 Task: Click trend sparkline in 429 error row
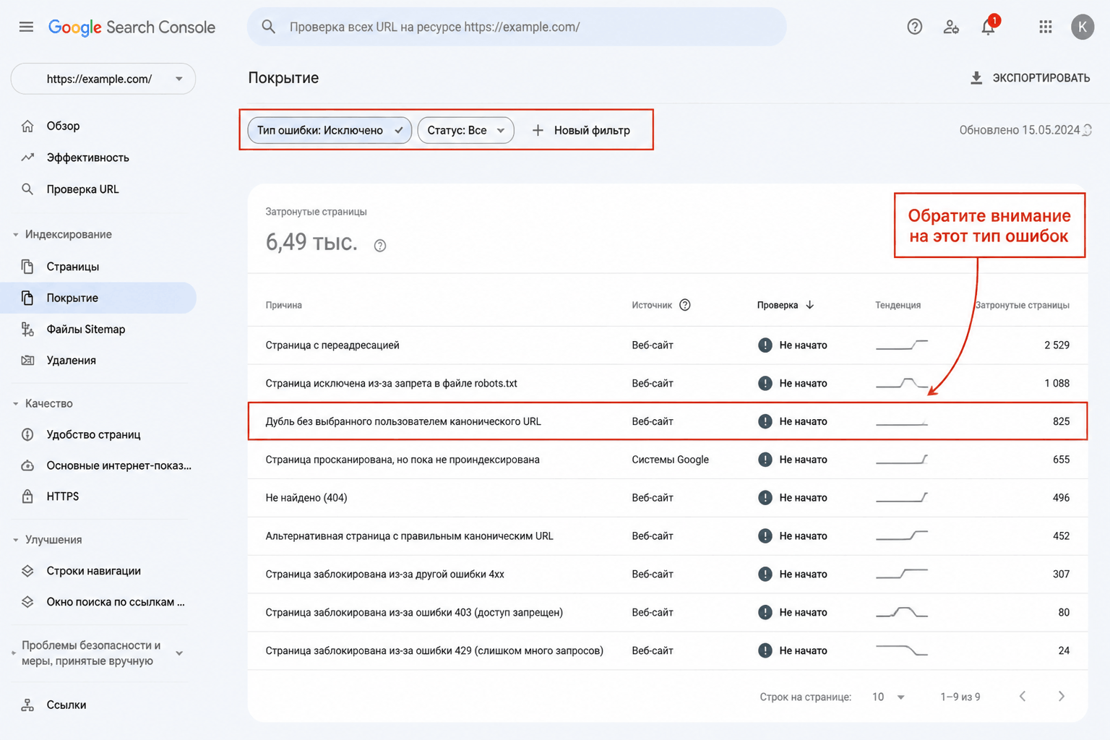tap(902, 650)
